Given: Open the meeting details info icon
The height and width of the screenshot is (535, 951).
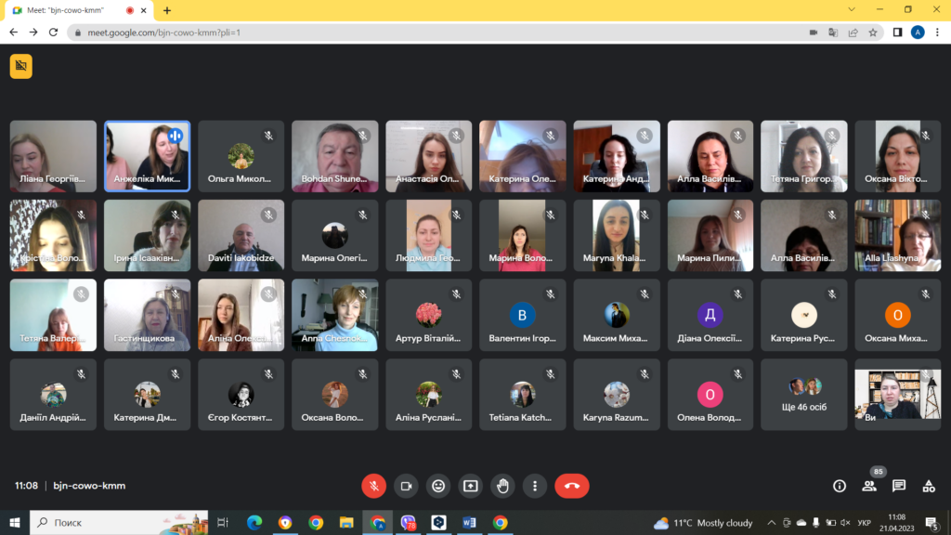Looking at the screenshot, I should point(840,486).
